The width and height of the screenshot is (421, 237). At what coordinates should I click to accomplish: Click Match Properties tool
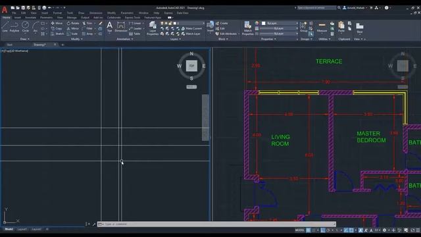tap(247, 28)
